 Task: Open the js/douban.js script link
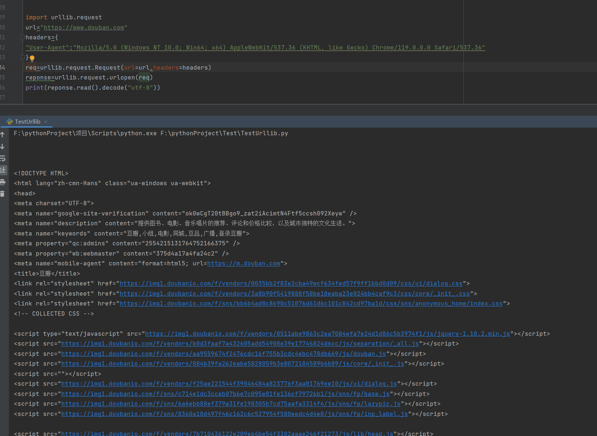coord(223,354)
